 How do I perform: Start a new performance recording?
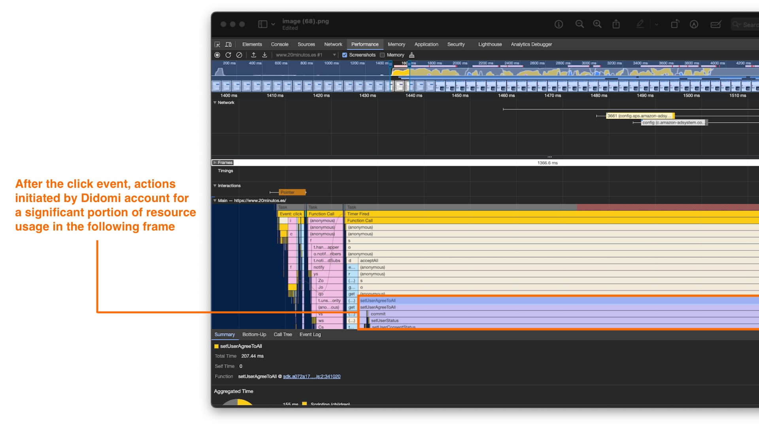click(217, 55)
